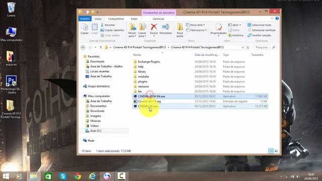
Task: Click the Renomear icon
Action: [166, 29]
